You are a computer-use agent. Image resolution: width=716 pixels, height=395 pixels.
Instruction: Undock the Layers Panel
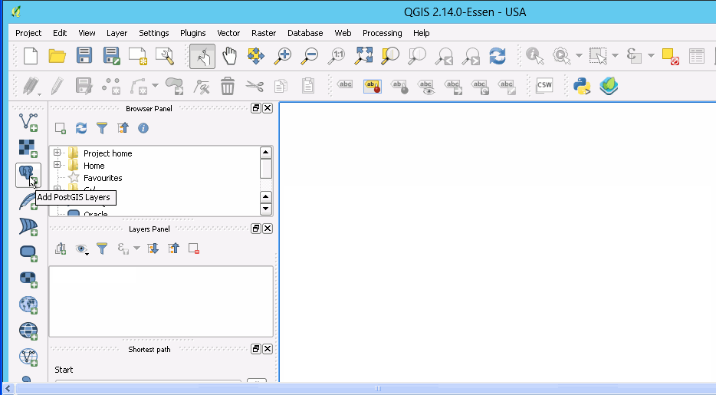click(x=256, y=229)
